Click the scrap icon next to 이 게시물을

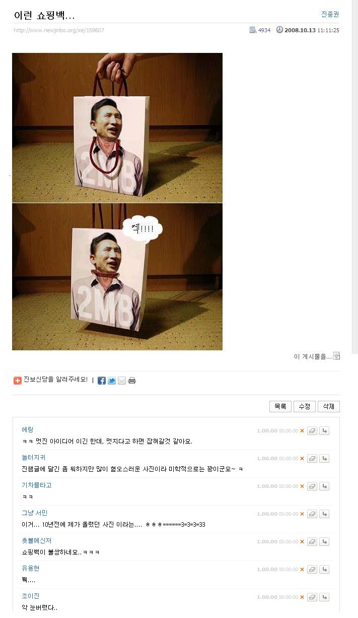(x=337, y=356)
